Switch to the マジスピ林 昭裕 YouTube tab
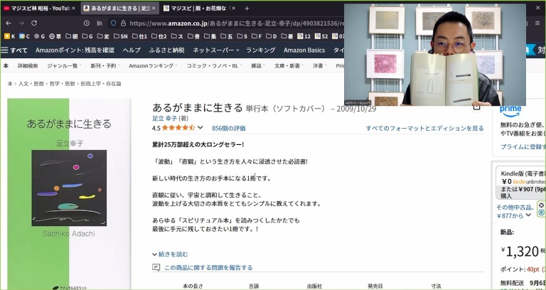 (x=39, y=8)
